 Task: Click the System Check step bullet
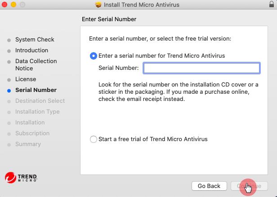(x=9, y=40)
